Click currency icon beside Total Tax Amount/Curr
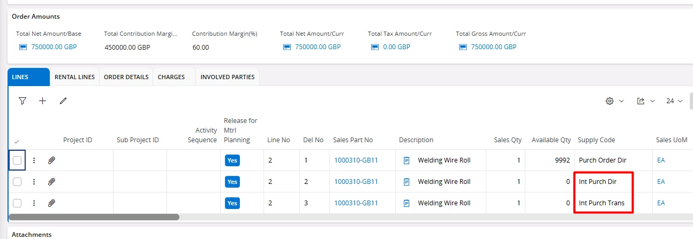This screenshot has height=239, width=693. coord(375,47)
